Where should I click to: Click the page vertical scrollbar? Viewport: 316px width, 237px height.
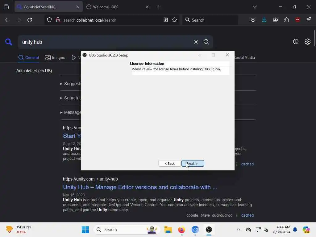tap(314, 38)
